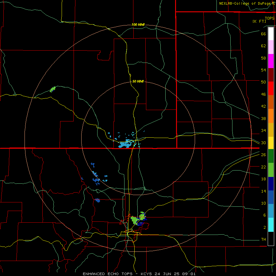
Task: Select the 22 scale label
Action: [x=263, y=167]
